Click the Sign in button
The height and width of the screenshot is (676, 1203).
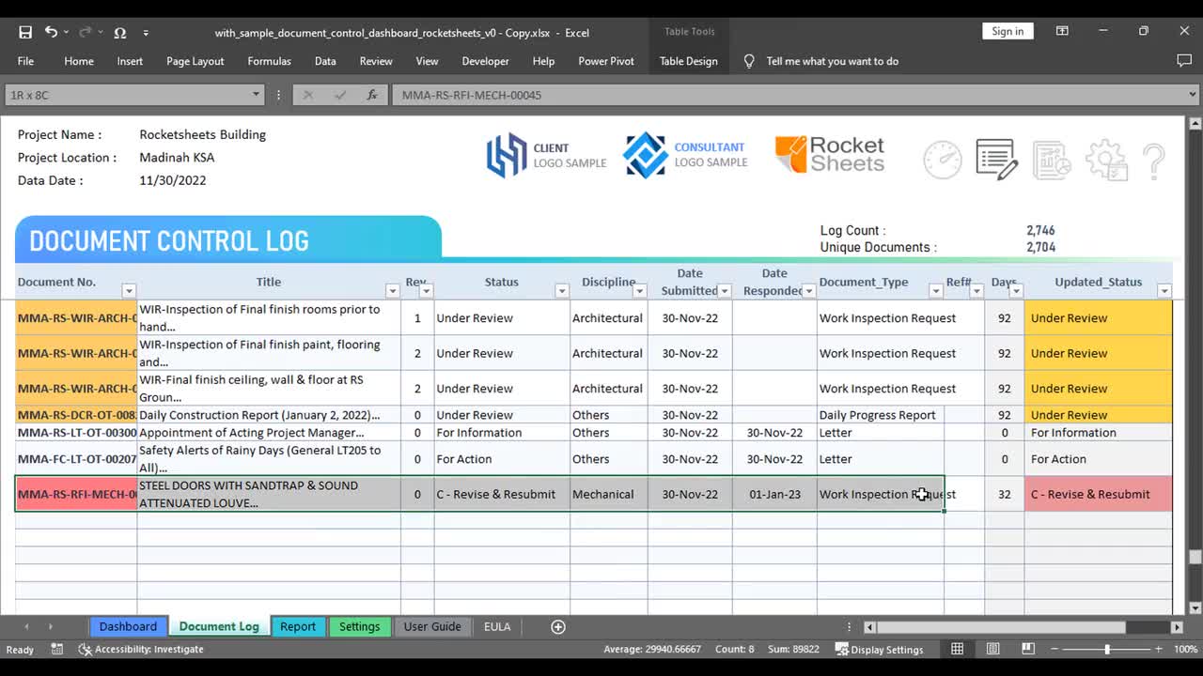1008,30
